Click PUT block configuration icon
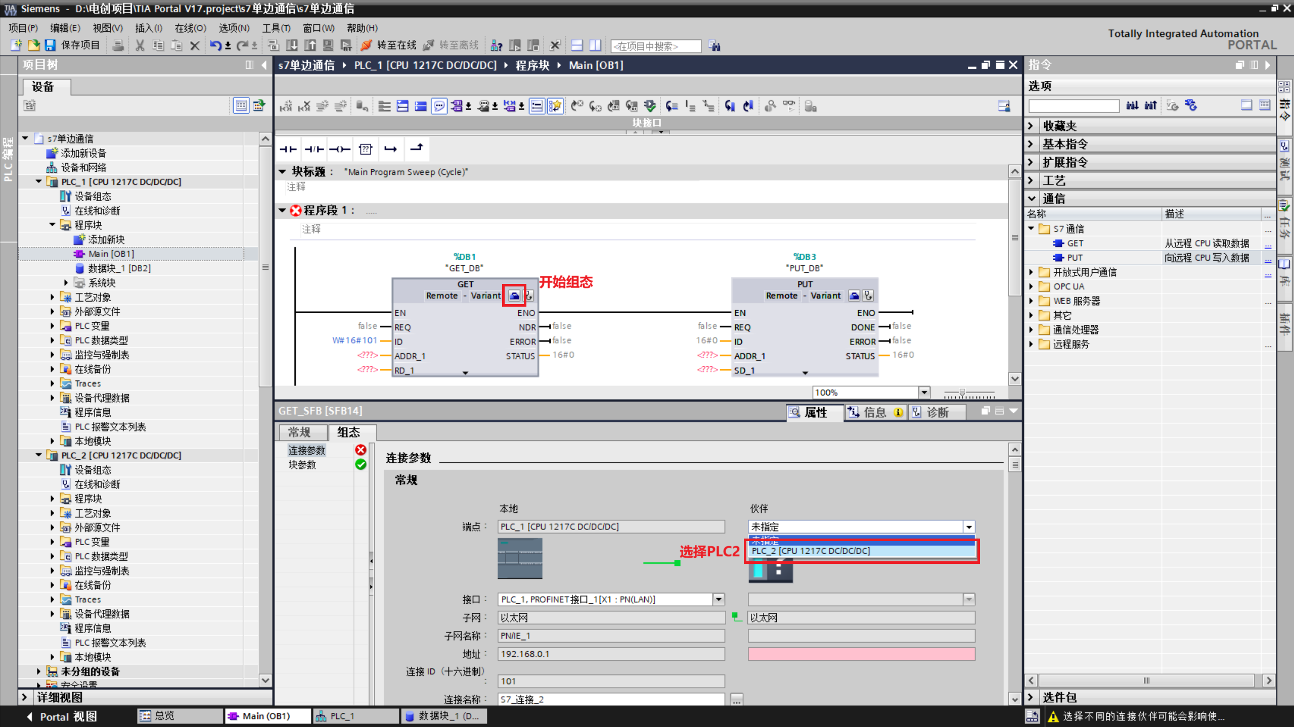Screen dimensions: 1294x727 coord(854,296)
